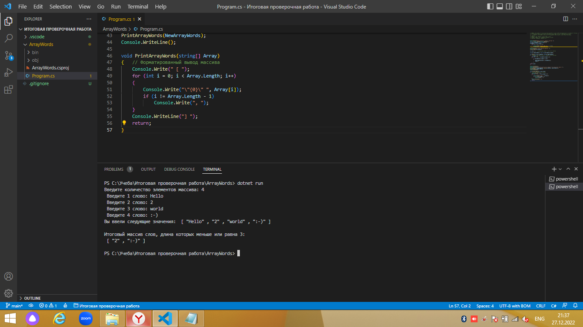Screen dimensions: 583x327
Task: Maximize the terminal panel with up chevron
Action: pos(568,169)
